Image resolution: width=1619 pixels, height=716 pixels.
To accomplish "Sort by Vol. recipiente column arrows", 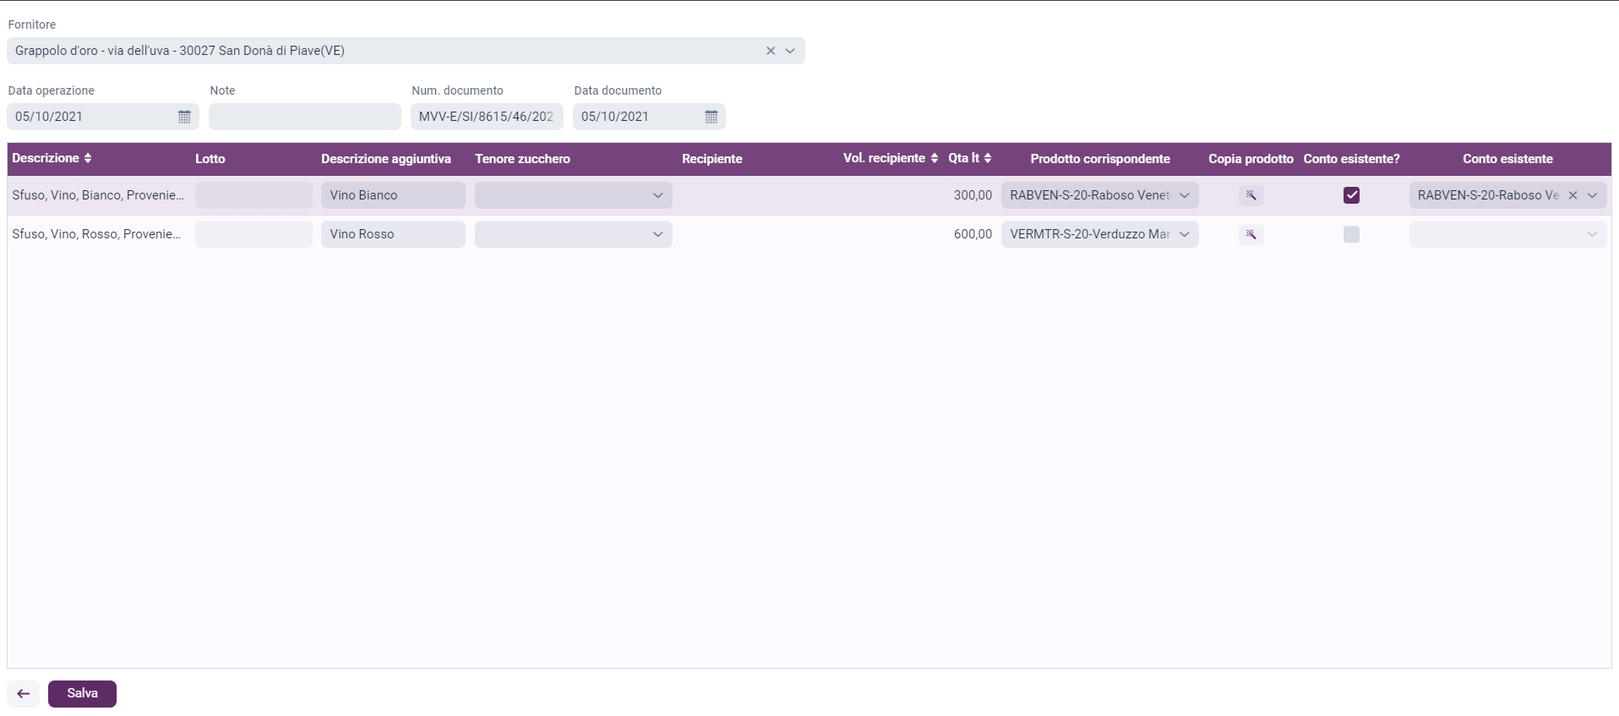I will (935, 158).
